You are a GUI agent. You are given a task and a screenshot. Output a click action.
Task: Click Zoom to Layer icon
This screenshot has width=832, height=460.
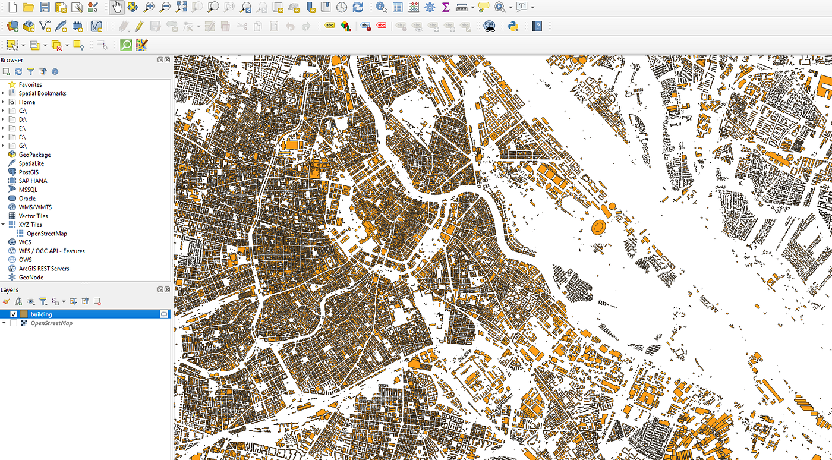click(213, 7)
